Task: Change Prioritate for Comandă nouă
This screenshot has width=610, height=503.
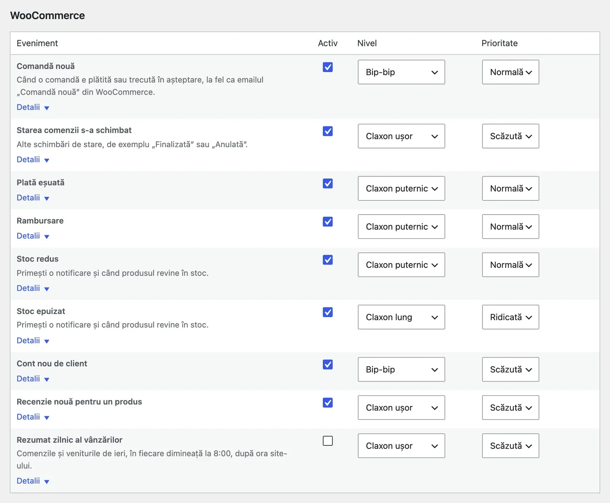Action: click(x=510, y=72)
